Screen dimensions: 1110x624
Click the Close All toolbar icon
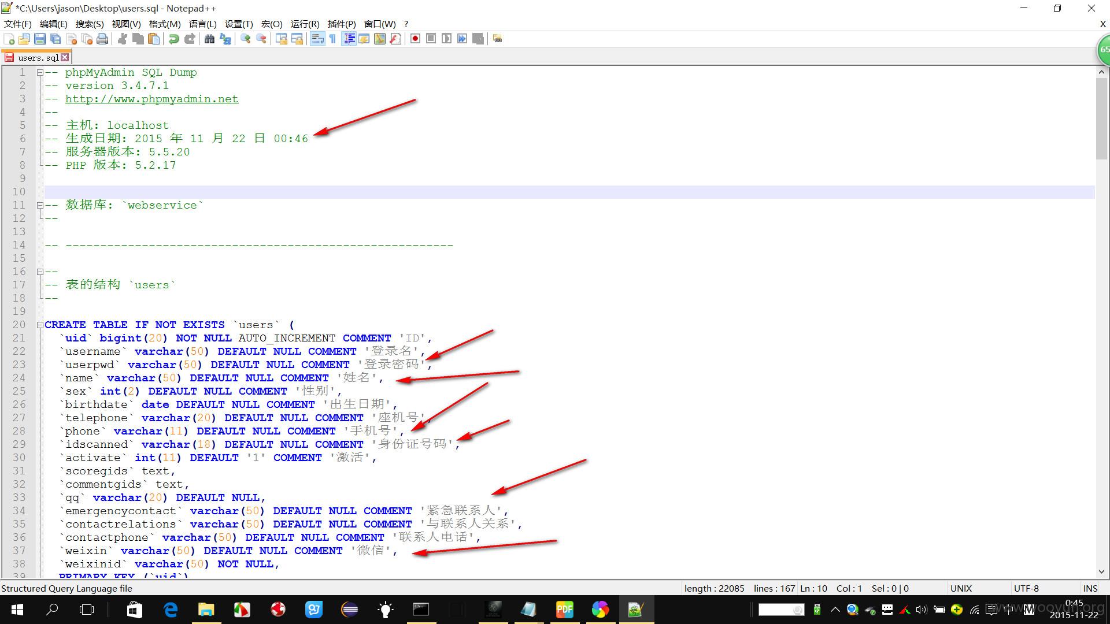[x=87, y=39]
